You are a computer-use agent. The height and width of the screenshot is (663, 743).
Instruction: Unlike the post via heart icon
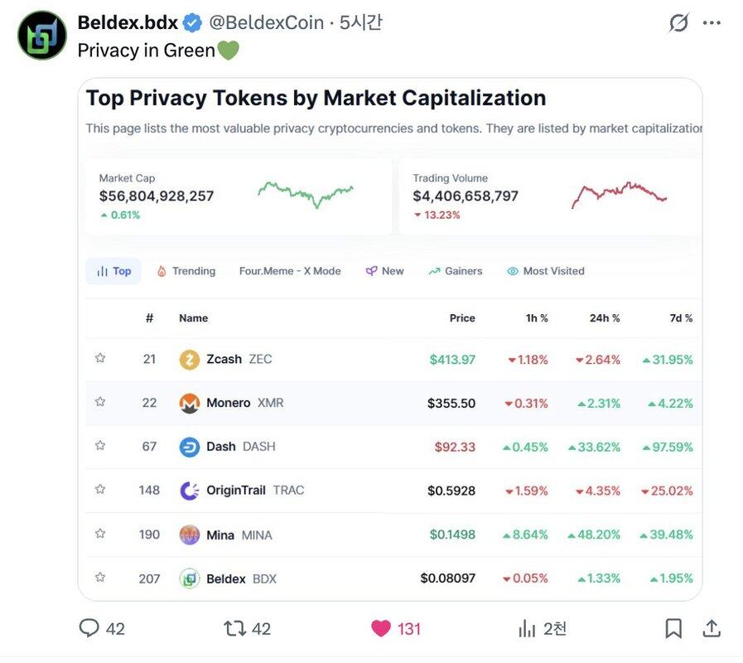pyautogui.click(x=381, y=628)
